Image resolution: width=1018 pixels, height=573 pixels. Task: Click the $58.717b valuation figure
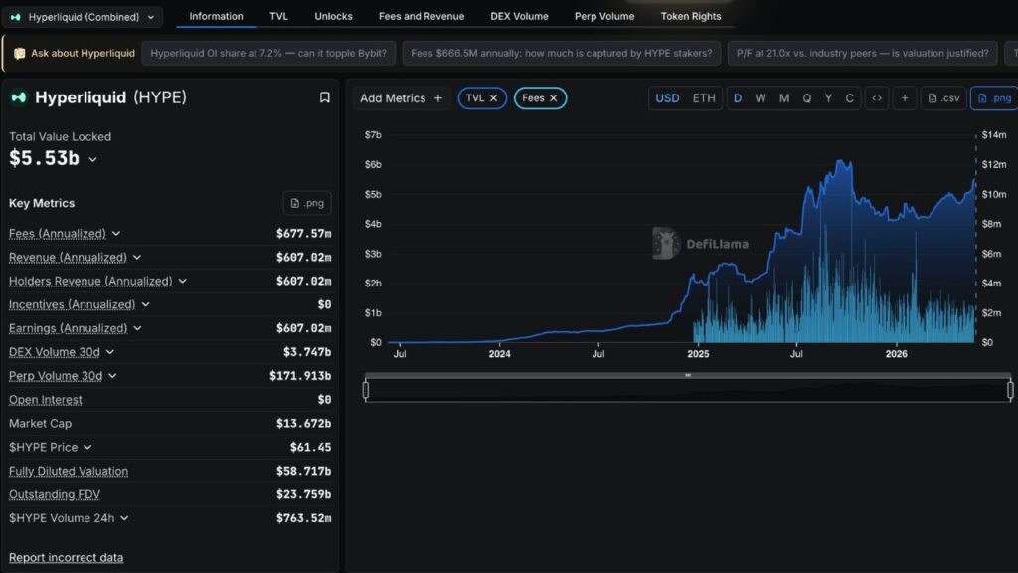tap(303, 471)
